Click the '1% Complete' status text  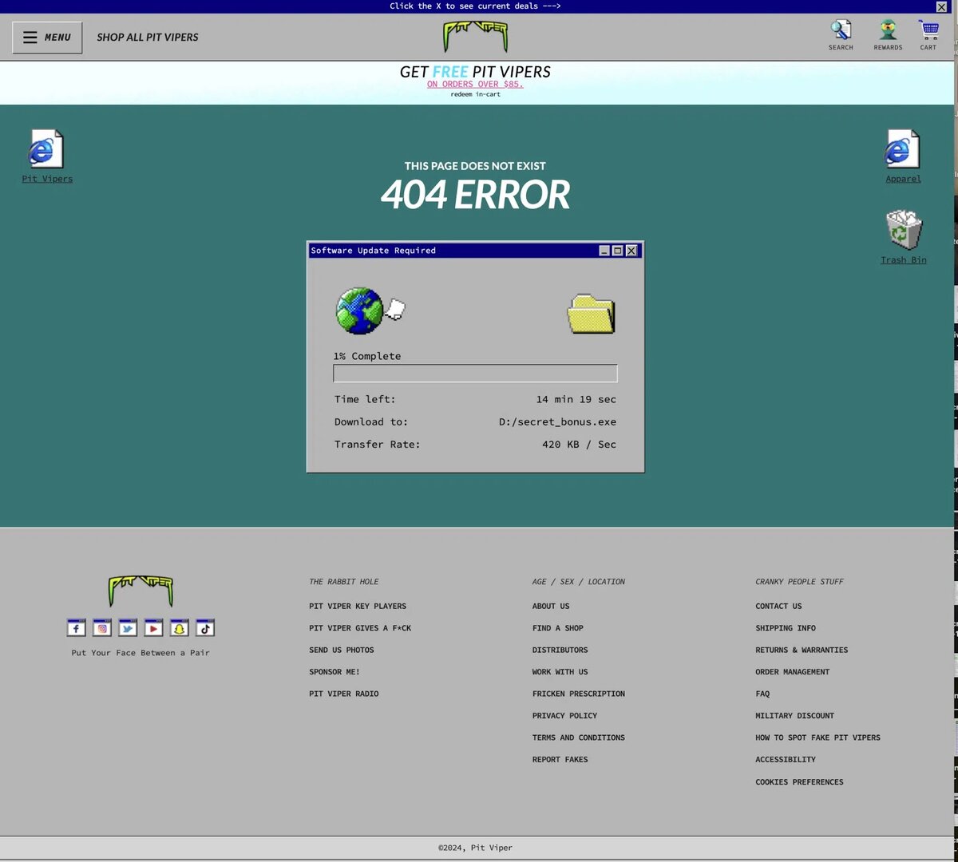pyautogui.click(x=367, y=356)
